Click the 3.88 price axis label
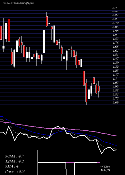 point(115,90)
